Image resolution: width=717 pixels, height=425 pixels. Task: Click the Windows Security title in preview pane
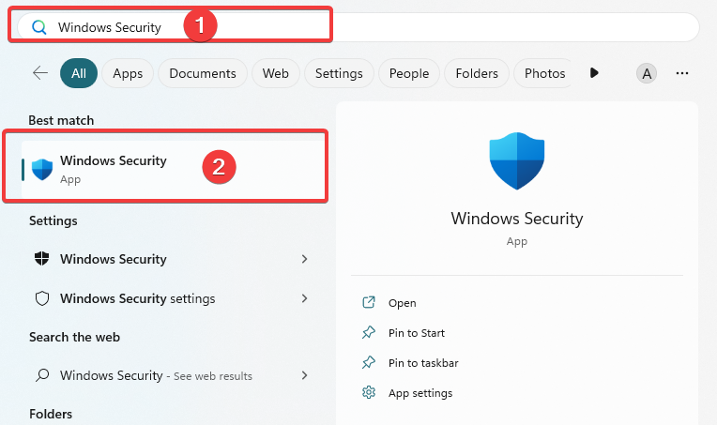coord(517,219)
